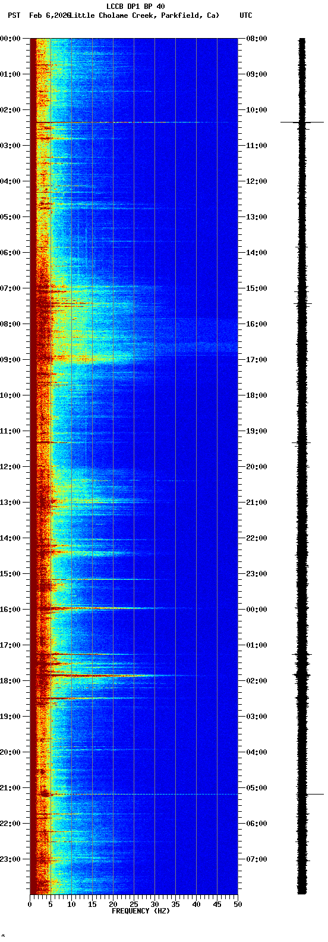Click the UTC axis label "08:00"
This screenshot has width=328, height=942.
pyautogui.click(x=257, y=39)
